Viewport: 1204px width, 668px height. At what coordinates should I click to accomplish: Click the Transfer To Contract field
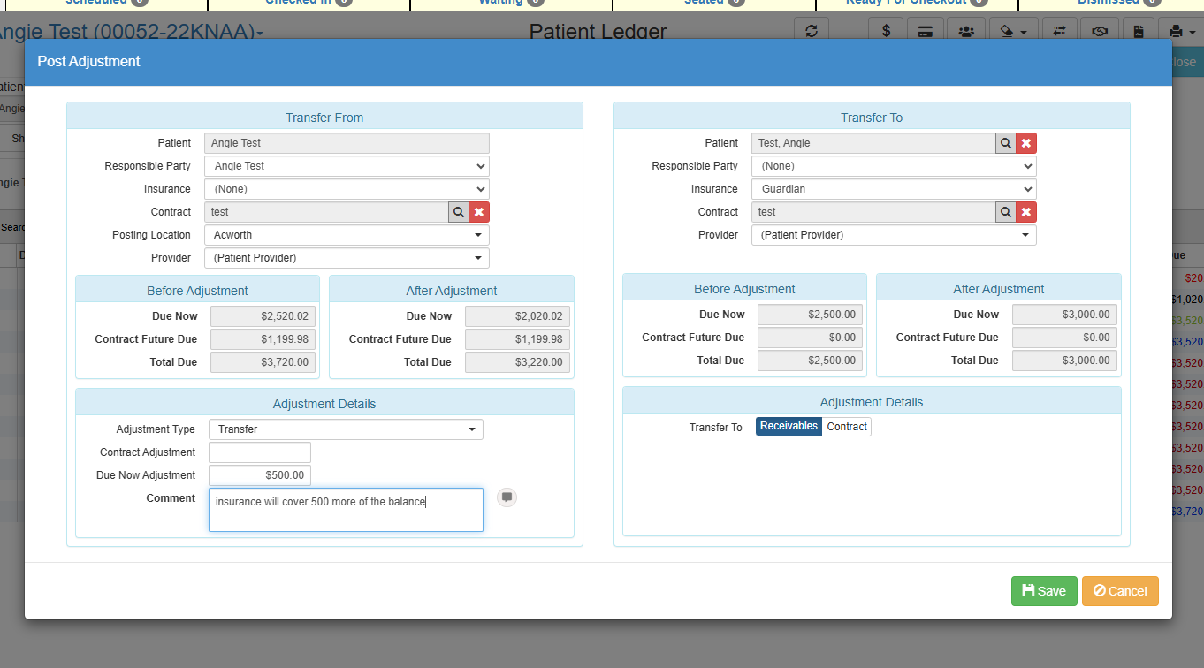(x=873, y=212)
